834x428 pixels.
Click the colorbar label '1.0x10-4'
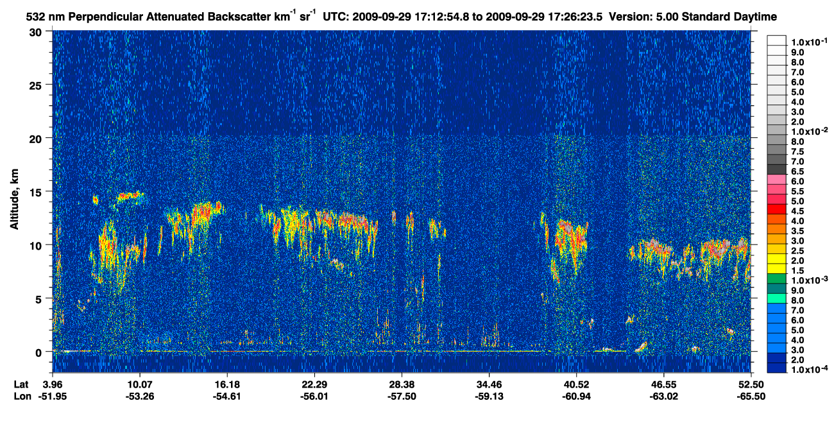coord(809,369)
